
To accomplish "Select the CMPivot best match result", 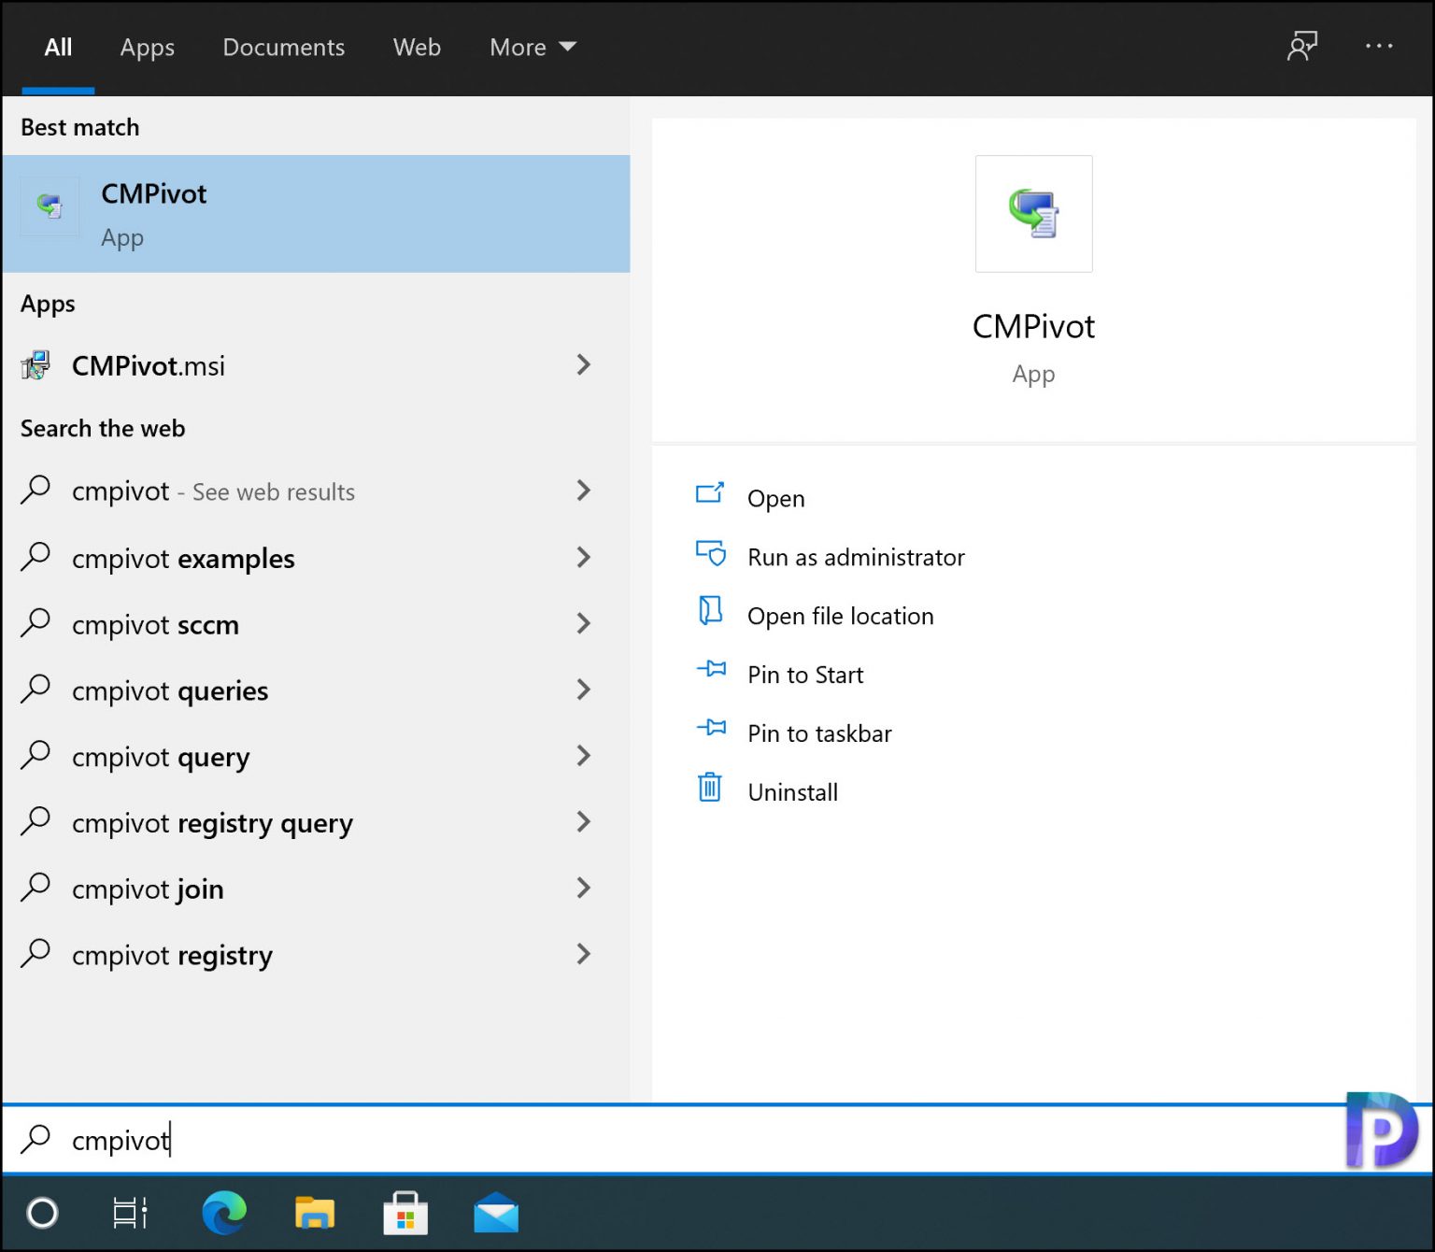I will 316,214.
